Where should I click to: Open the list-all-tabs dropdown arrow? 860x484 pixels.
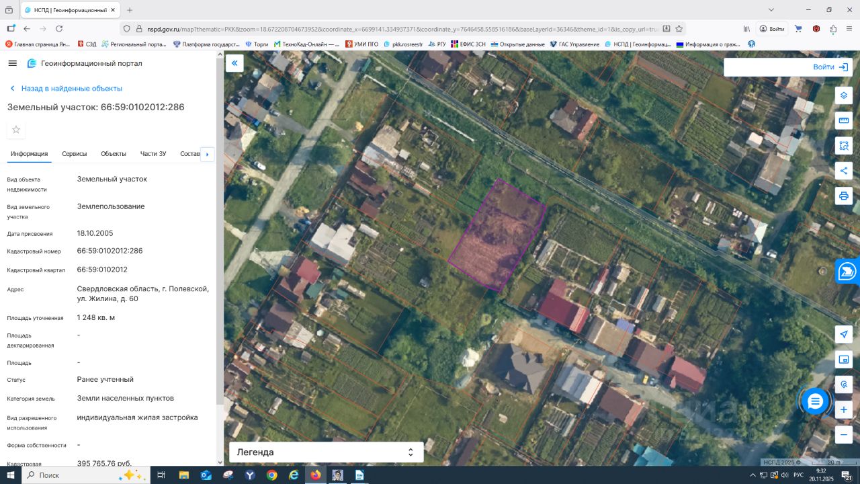[771, 10]
